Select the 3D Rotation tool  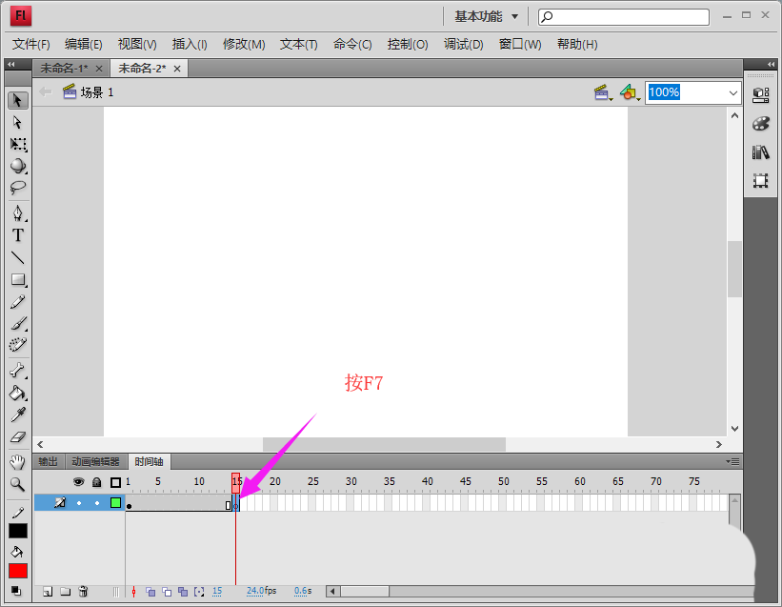point(18,166)
